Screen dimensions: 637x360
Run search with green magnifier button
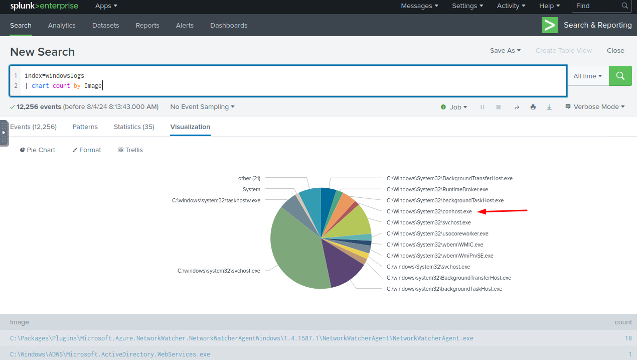tap(620, 76)
